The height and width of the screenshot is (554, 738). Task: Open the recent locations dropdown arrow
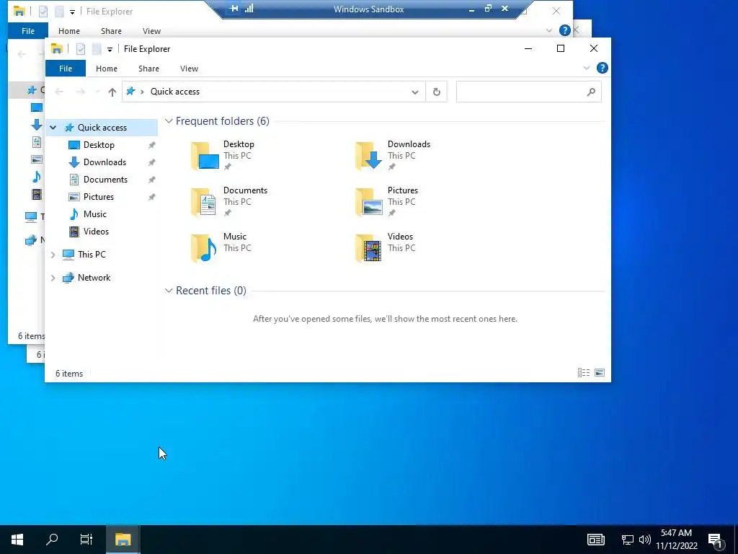97,92
